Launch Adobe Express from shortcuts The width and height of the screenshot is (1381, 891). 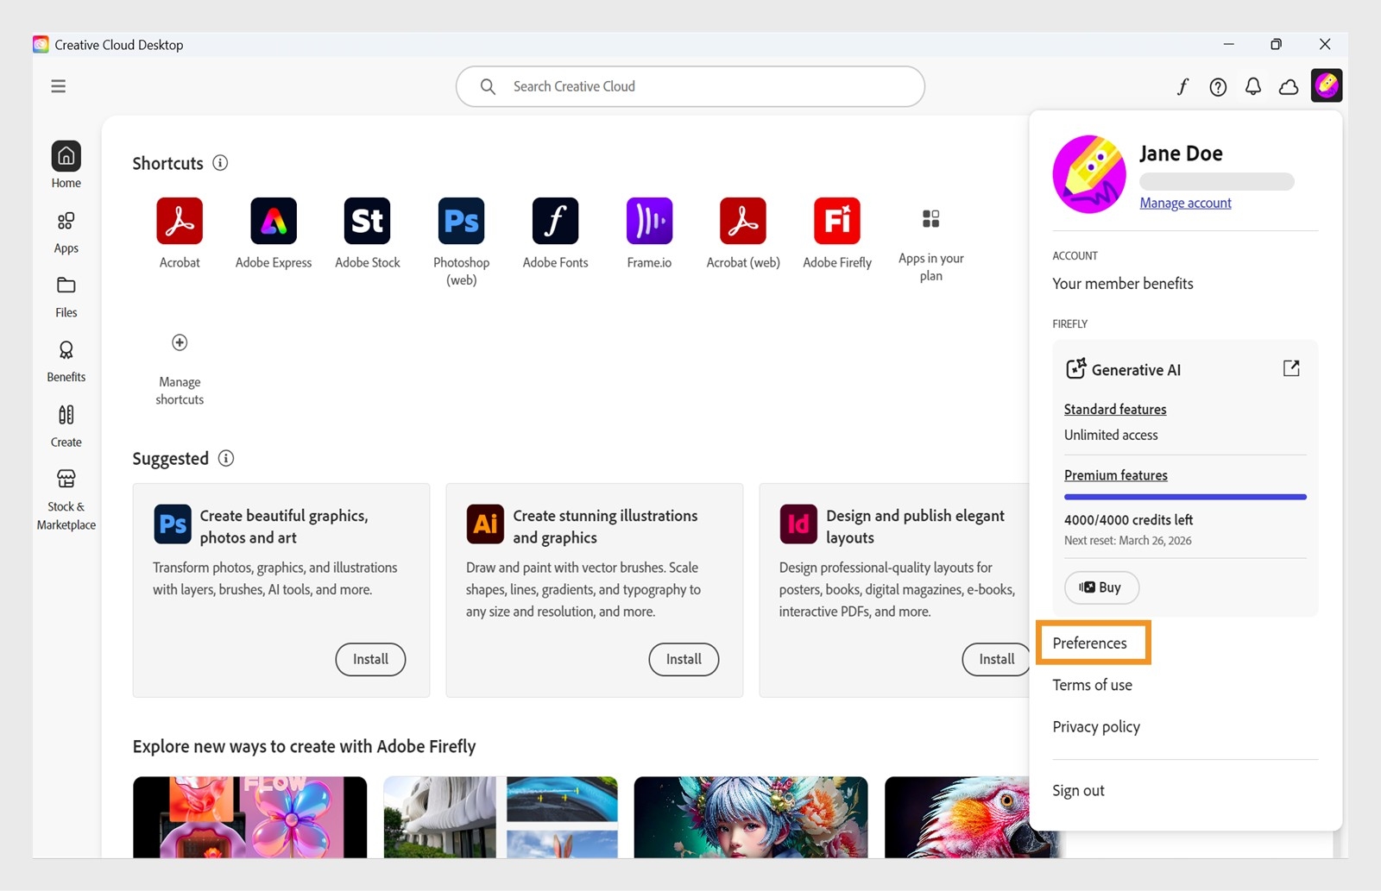pyautogui.click(x=273, y=221)
